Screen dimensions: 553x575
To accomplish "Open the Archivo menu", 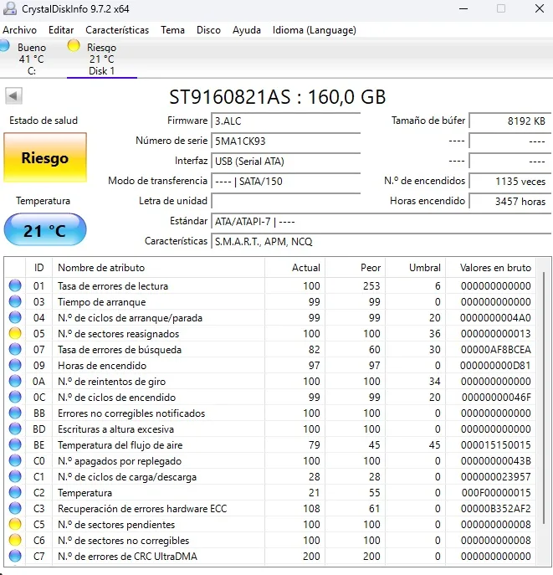I will coord(19,30).
